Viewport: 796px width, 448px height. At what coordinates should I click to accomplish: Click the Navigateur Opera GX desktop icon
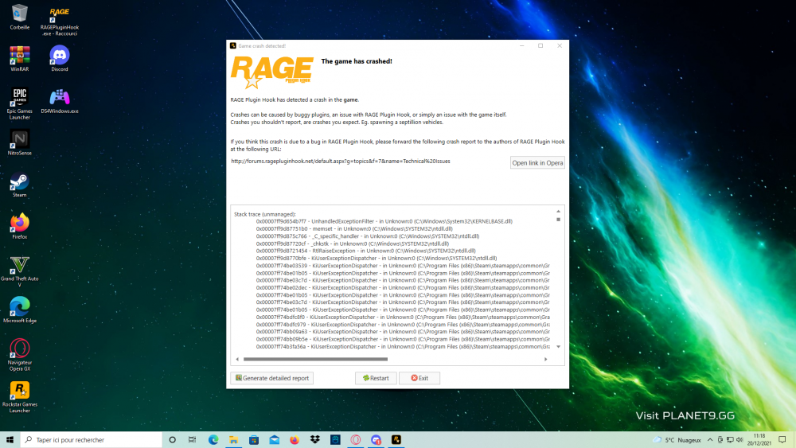19,355
